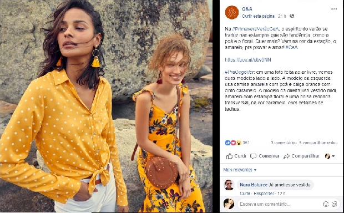Click the C&A page name link

(x=247, y=9)
